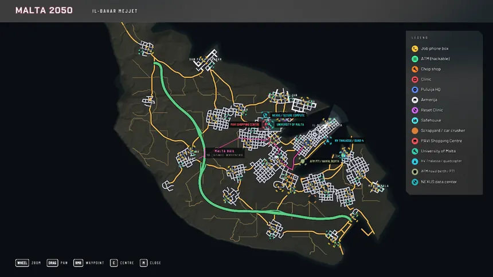Click the 'NEXUS / SECURE COMPUTE' map label
Screen dimensions: 493x277
point(288,115)
